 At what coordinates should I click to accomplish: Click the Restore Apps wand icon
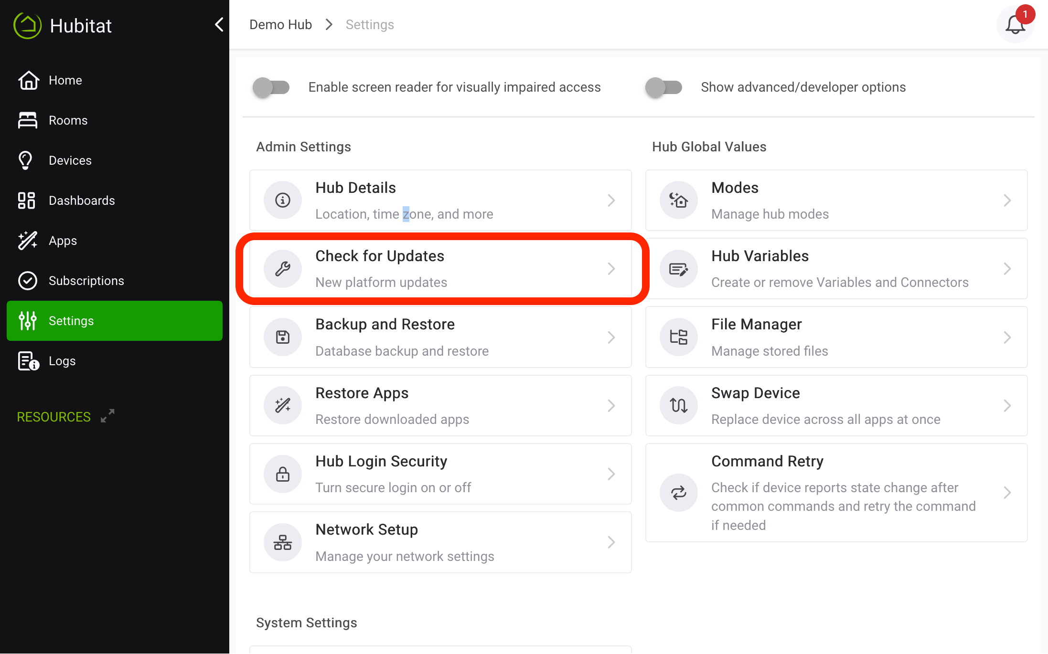point(283,405)
